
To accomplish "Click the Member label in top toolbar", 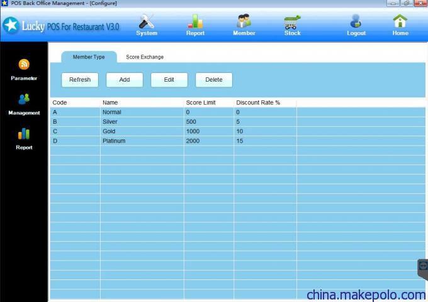I will click(244, 33).
